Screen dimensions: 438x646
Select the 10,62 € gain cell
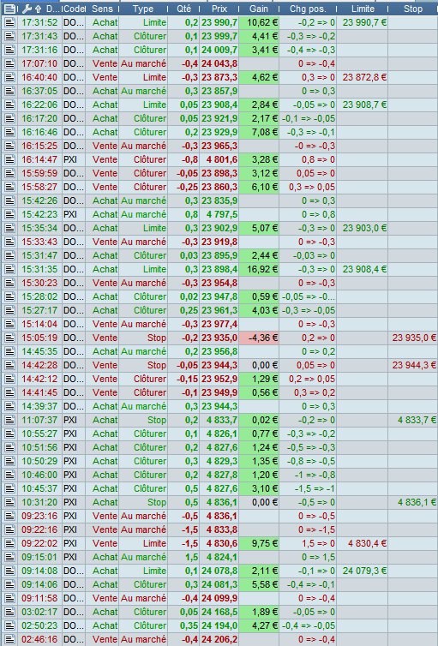pos(259,22)
